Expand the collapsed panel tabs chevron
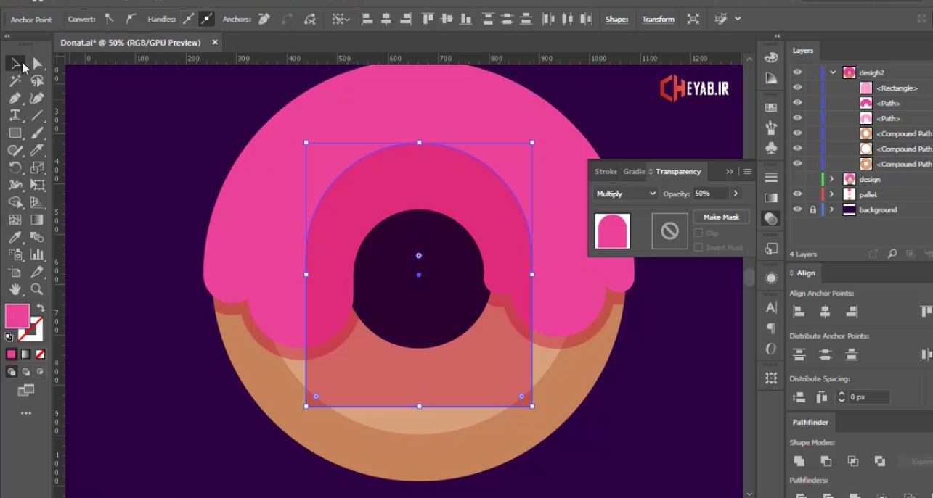The image size is (933, 498). 730,172
